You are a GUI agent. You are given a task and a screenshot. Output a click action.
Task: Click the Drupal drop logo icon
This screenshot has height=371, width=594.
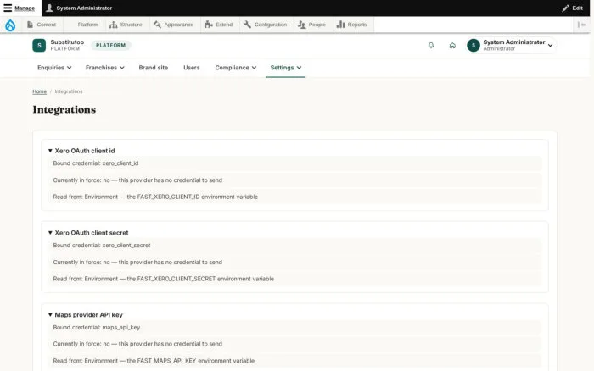tap(10, 25)
